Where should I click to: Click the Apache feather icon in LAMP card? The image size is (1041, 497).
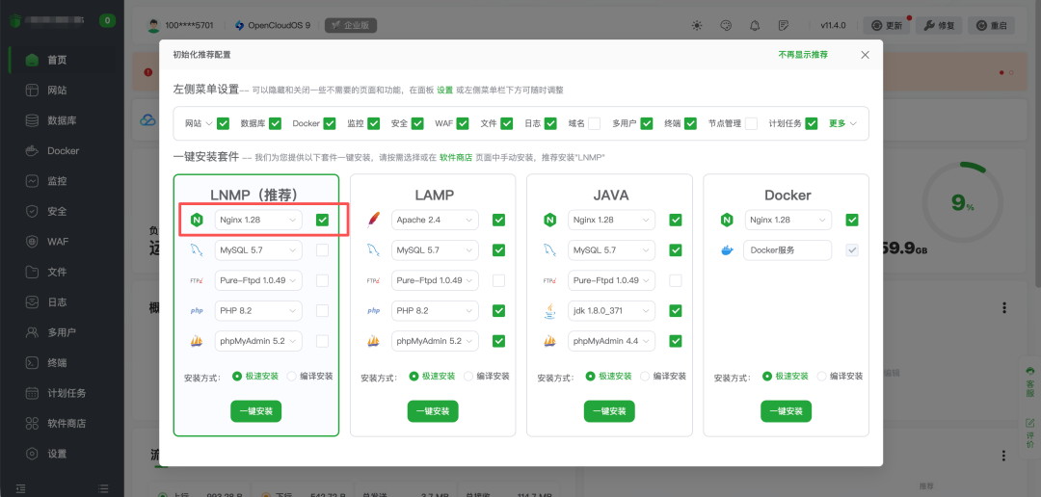[373, 221]
